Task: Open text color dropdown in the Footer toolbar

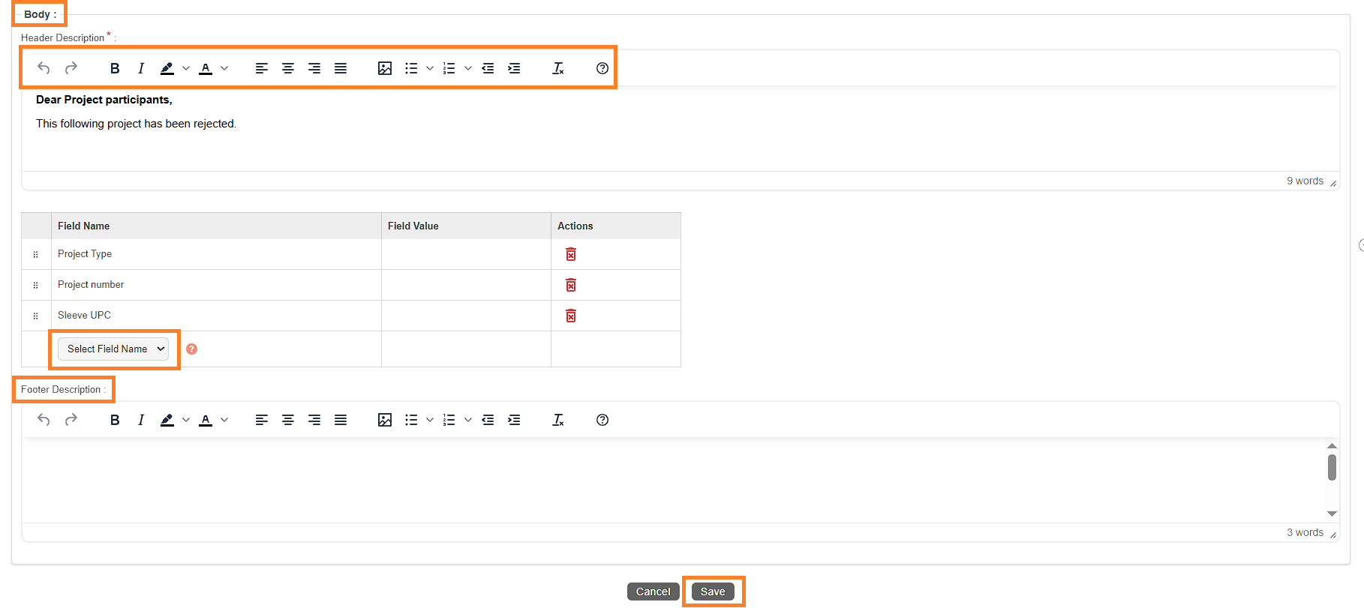Action: click(x=224, y=420)
